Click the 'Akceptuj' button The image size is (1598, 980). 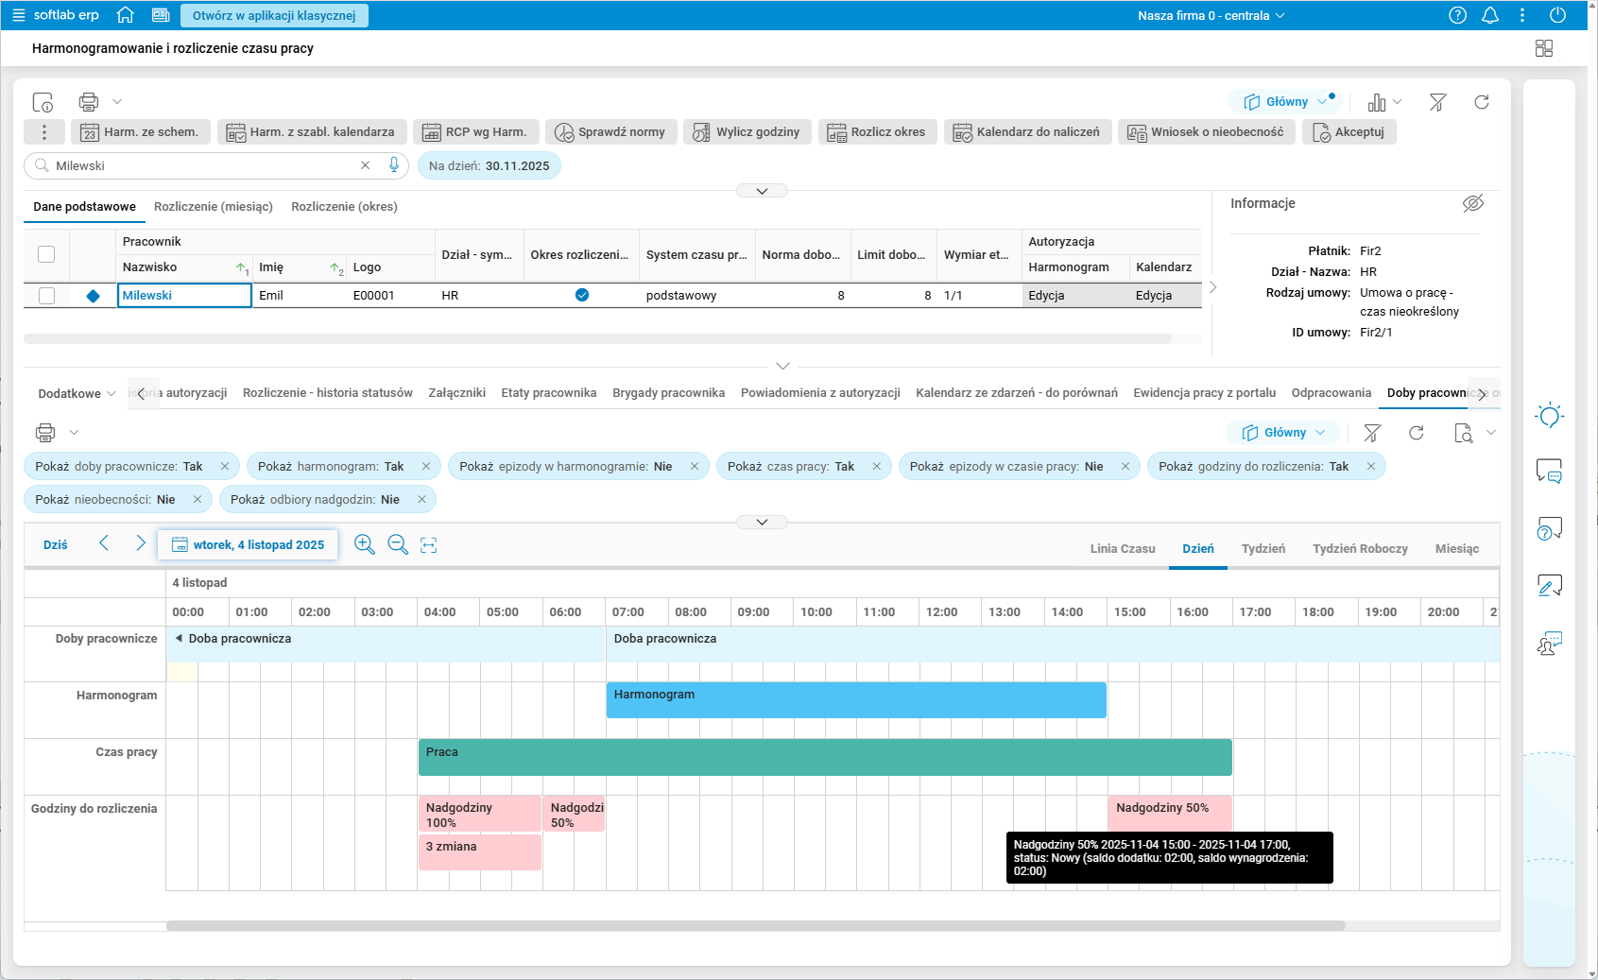point(1349,132)
